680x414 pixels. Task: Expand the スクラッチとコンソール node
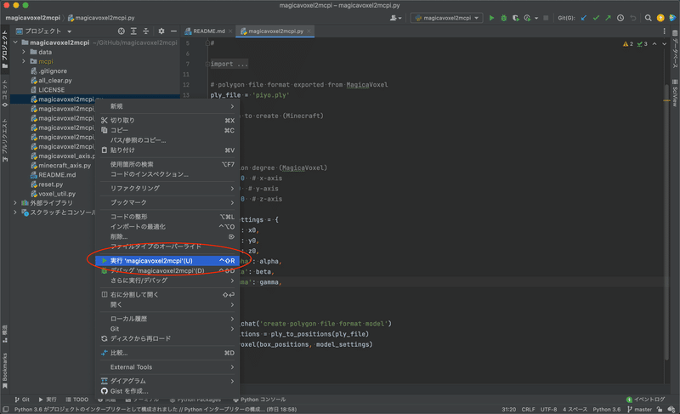(15, 213)
